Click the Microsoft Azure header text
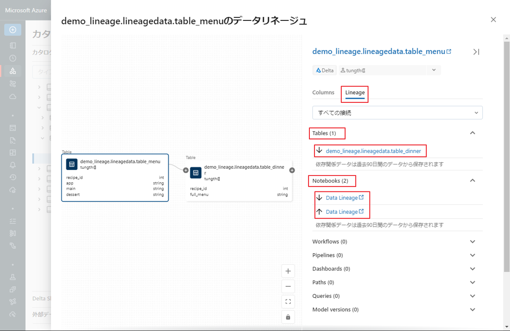The width and height of the screenshot is (510, 331). 26,10
